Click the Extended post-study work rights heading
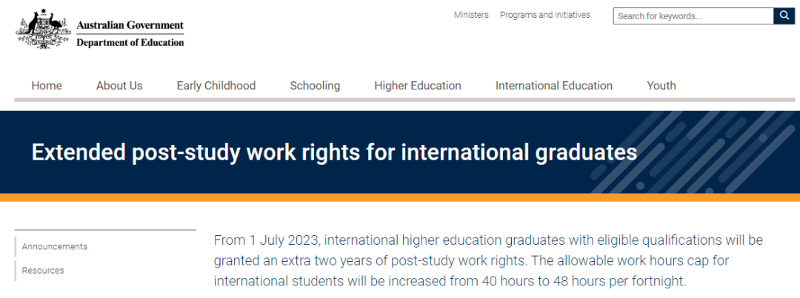 click(x=334, y=152)
